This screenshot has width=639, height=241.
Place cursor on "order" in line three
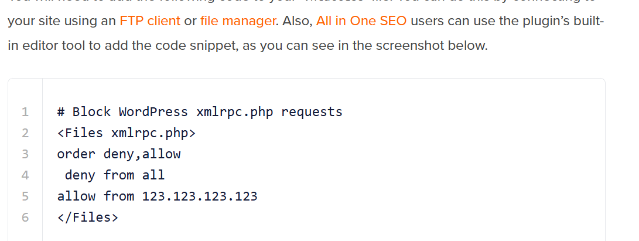tap(76, 154)
